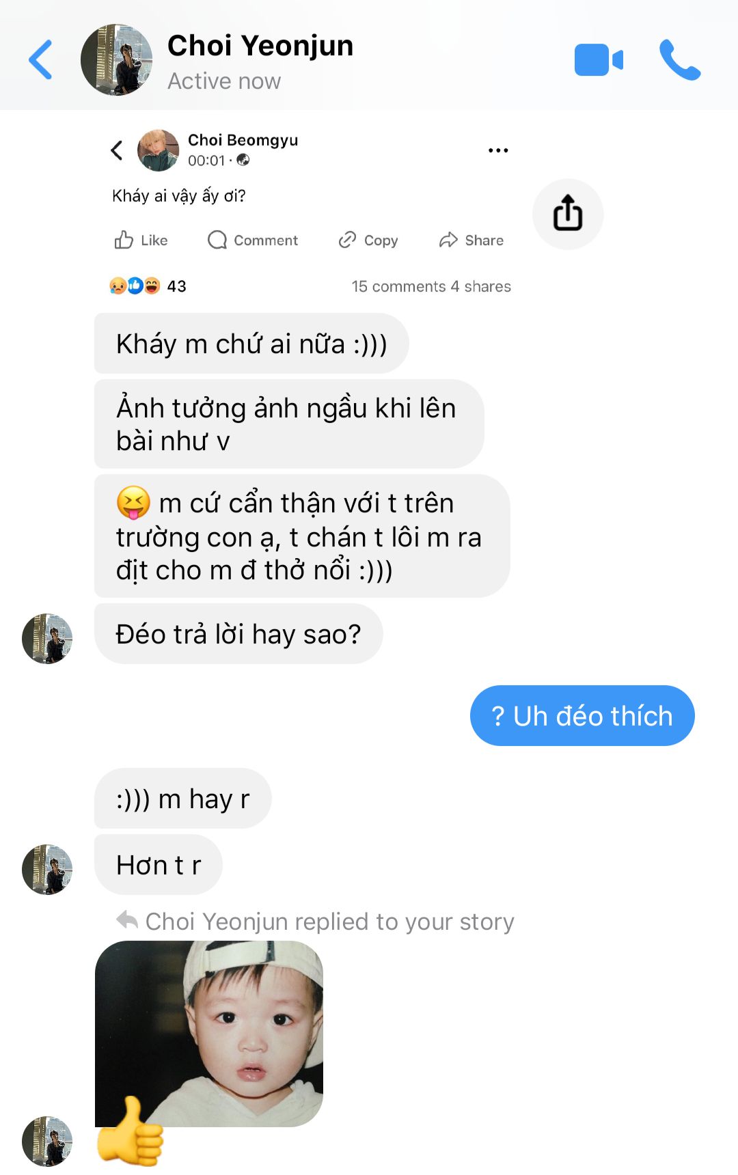Open Choi Yeonjun's header profile picture
This screenshot has width=738, height=1175.
[x=116, y=60]
